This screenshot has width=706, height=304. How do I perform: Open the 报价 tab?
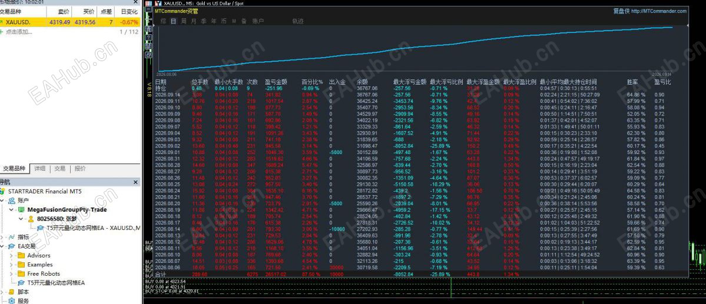[80, 169]
